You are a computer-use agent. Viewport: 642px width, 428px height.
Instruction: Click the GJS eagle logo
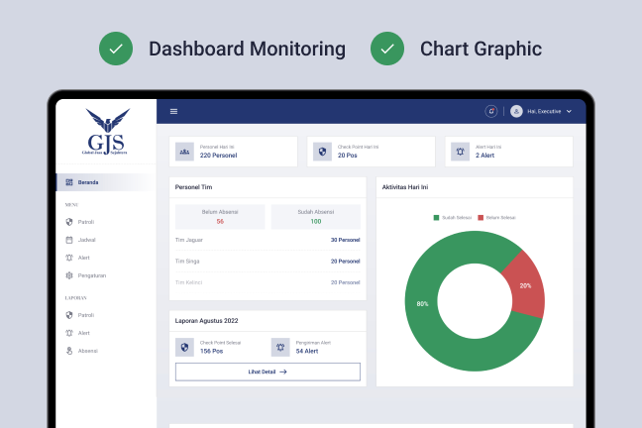point(106,132)
